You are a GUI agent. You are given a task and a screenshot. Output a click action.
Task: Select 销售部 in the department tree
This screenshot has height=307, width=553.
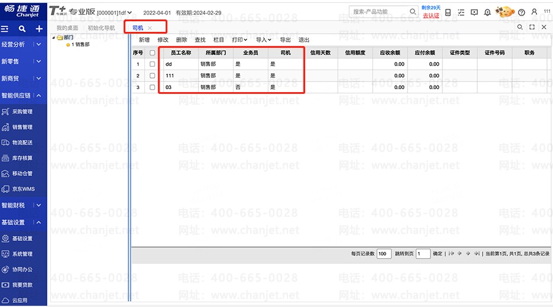click(x=80, y=44)
